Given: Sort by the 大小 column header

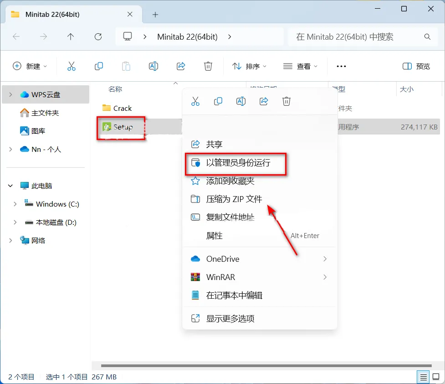Looking at the screenshot, I should click(407, 89).
